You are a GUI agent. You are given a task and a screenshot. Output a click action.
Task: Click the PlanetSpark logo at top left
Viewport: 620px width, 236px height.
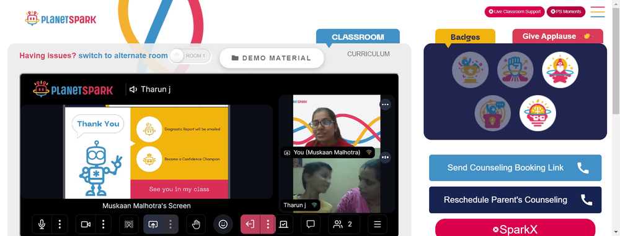point(61,19)
